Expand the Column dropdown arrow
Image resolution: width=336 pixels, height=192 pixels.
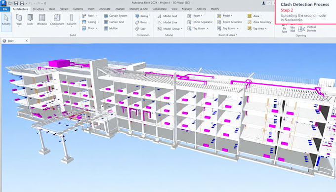[x=72, y=27]
